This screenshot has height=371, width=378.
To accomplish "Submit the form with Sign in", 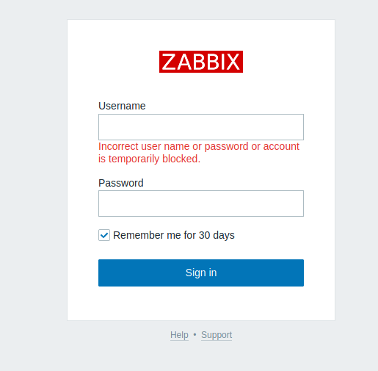I will pyautogui.click(x=201, y=273).
